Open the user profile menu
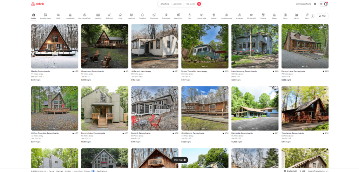359x172 pixels. click(x=324, y=4)
